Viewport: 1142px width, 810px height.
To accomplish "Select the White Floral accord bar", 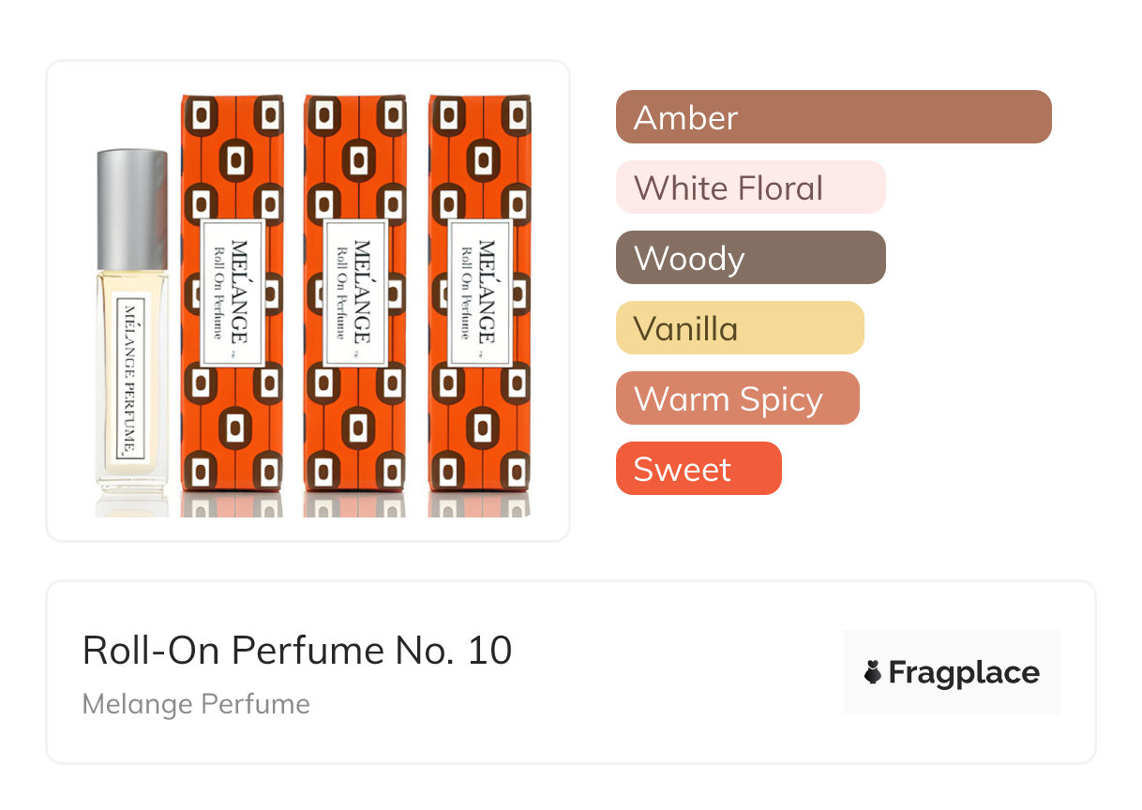I will pos(750,187).
